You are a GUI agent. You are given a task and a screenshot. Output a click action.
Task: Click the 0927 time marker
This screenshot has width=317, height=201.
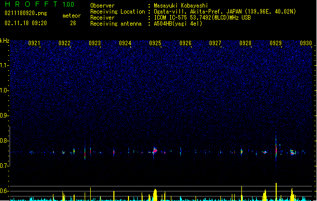pyautogui.click(x=215, y=43)
